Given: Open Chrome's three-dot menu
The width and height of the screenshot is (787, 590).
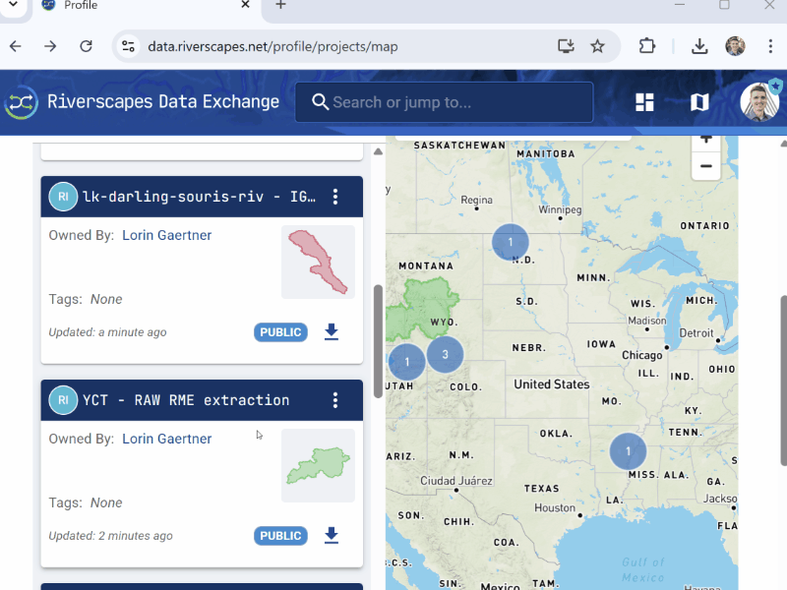Looking at the screenshot, I should (x=770, y=45).
